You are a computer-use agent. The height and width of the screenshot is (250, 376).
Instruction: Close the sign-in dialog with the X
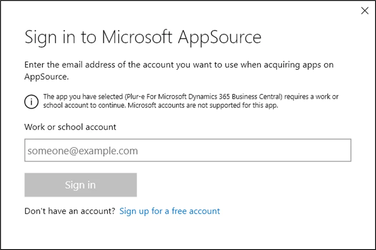coord(365,10)
